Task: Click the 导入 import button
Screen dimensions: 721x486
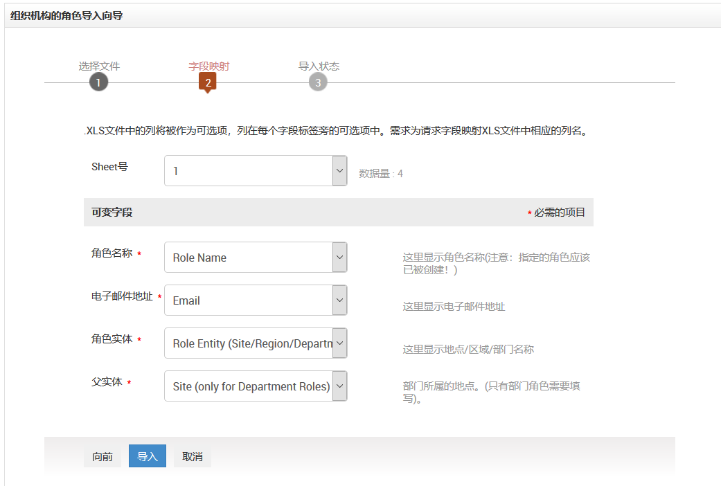Action: pos(148,456)
